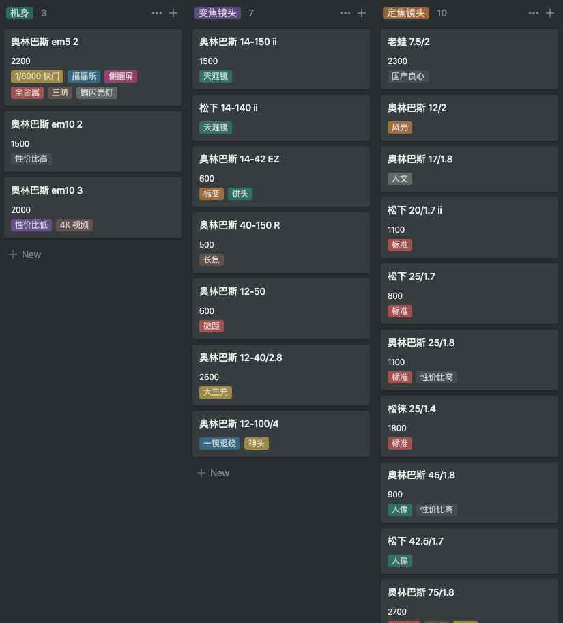Open the 松徕 25/1.4 card
563x623 pixels.
click(470, 426)
